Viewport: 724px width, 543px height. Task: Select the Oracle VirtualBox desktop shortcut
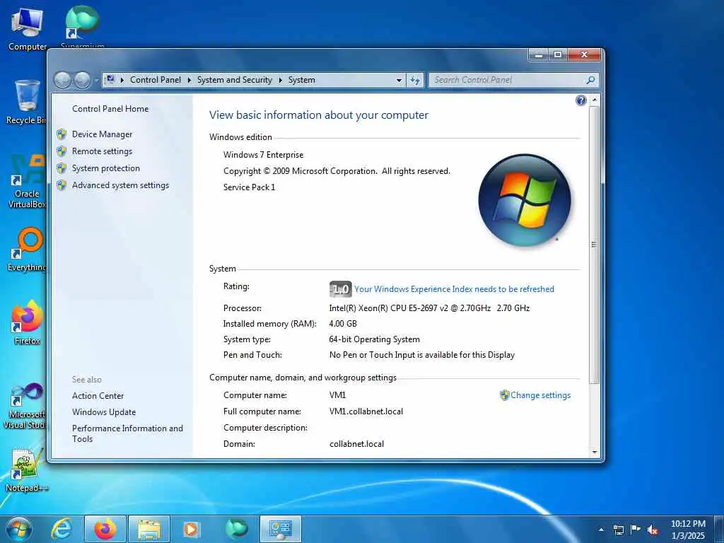[x=27, y=182]
